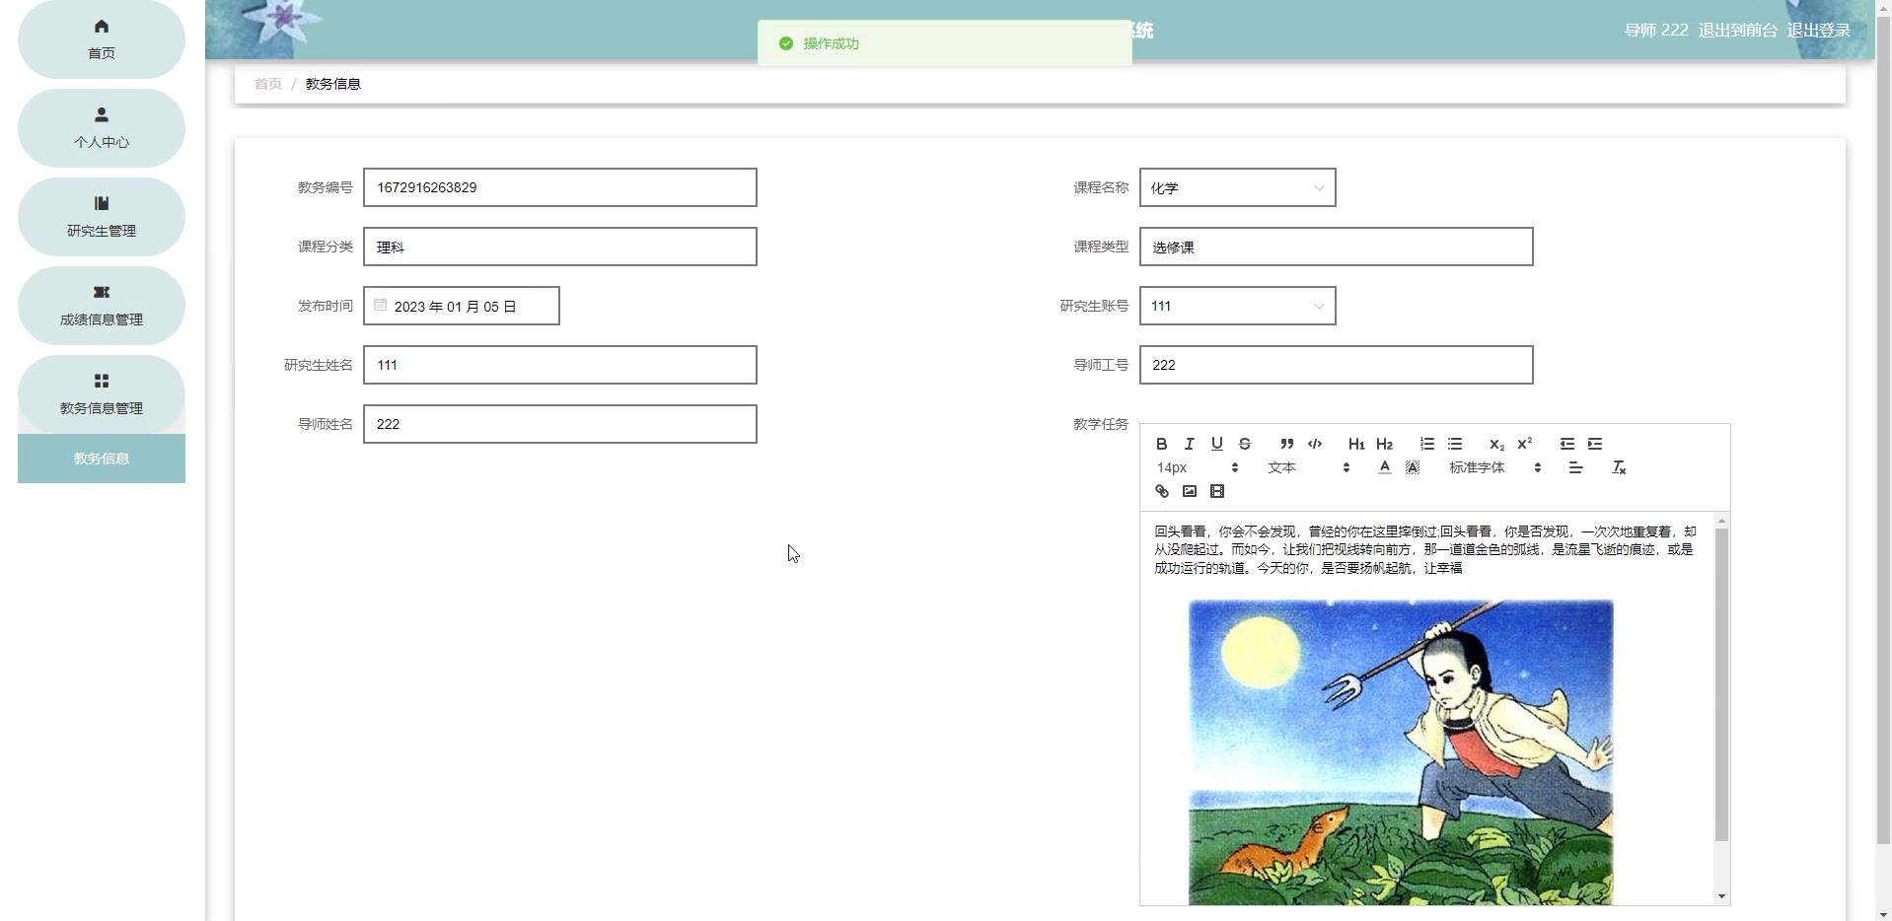
Task: Click the 操作成功 notification message
Action: tap(945, 43)
